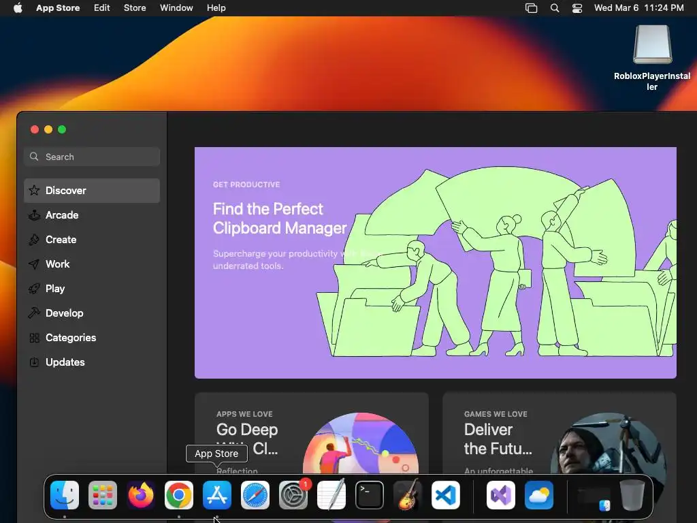Image resolution: width=697 pixels, height=523 pixels.
Task: Open the Play section
Action: point(92,289)
